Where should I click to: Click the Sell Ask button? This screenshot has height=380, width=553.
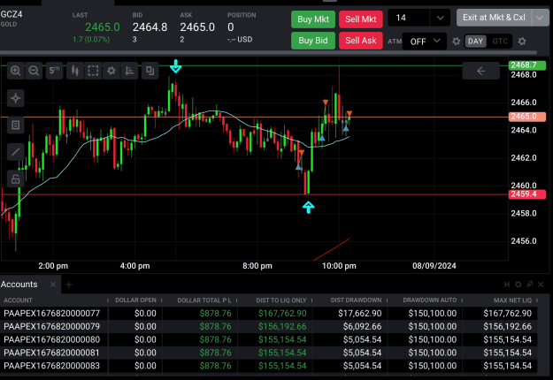coord(361,41)
